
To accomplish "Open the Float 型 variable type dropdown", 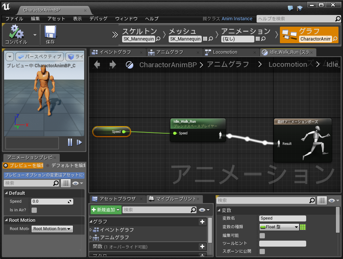I will pos(279,227).
